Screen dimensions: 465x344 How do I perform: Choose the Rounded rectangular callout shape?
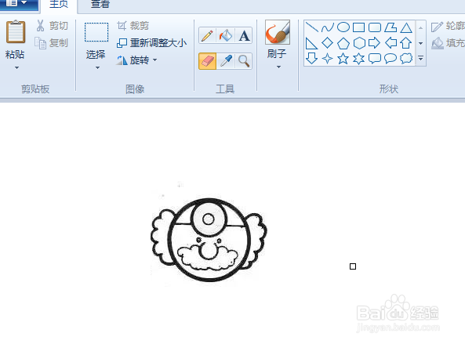point(375,58)
